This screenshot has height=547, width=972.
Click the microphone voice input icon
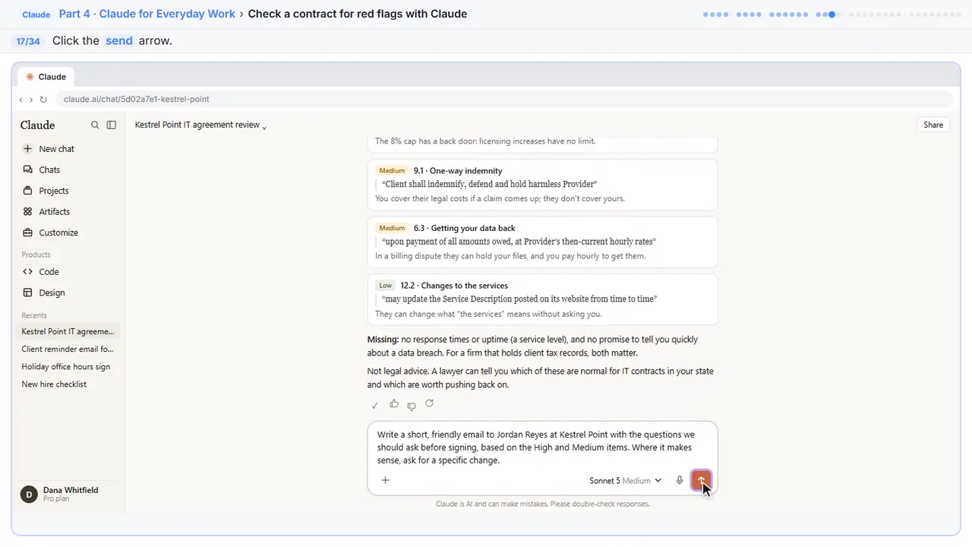680,480
